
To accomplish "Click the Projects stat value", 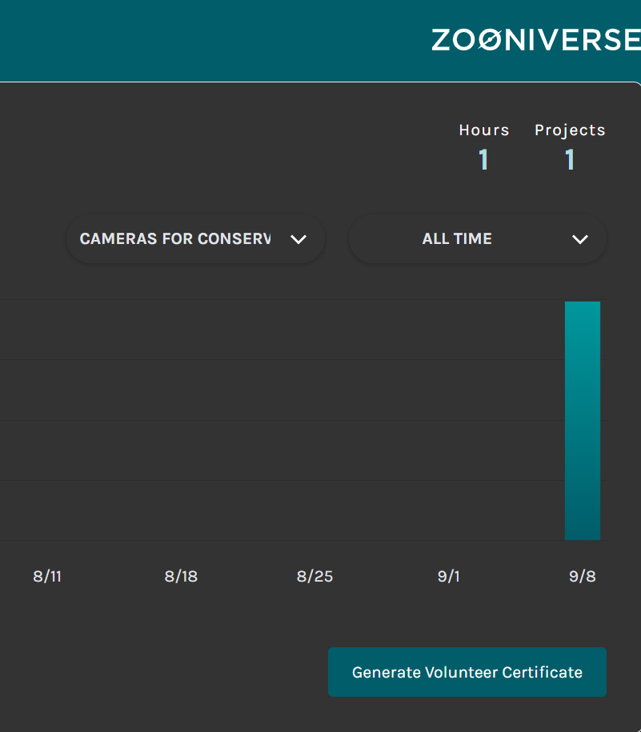I will click(570, 160).
